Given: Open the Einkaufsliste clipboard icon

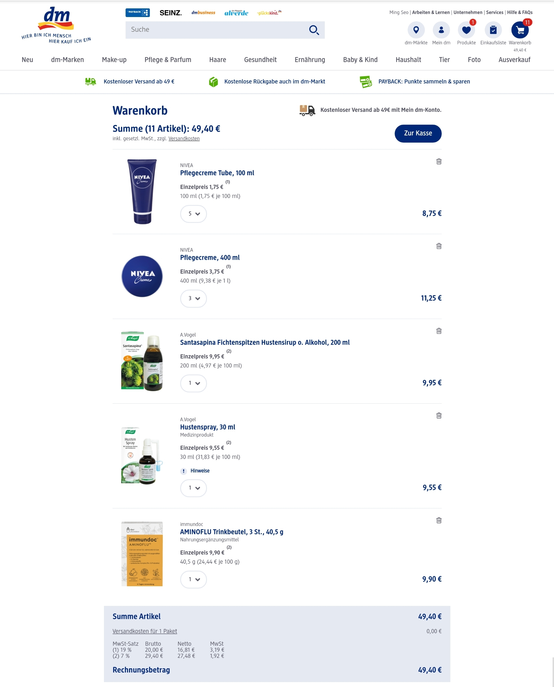Looking at the screenshot, I should [x=493, y=30].
